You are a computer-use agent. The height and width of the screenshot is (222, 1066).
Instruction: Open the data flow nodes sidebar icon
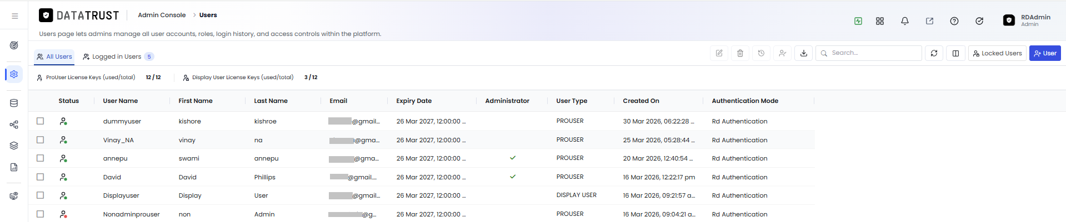(14, 125)
